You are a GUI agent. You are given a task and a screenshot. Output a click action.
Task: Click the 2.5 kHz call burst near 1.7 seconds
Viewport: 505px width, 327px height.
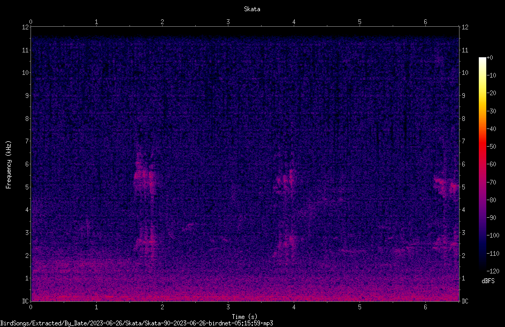coord(146,241)
